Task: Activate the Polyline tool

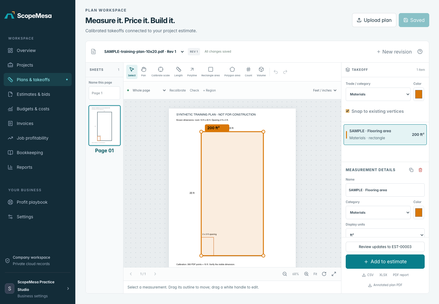Action: (192, 72)
